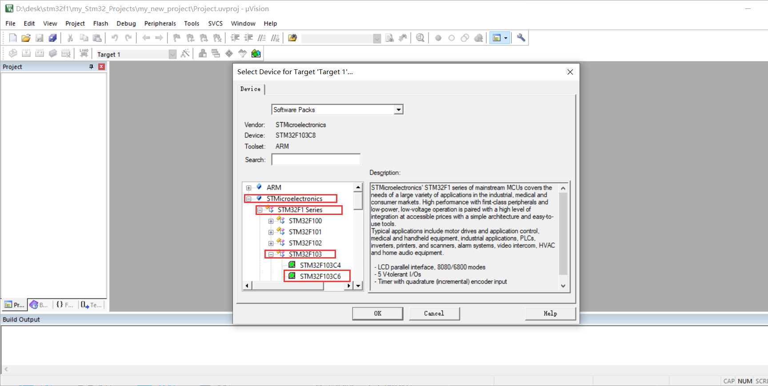Viewport: 768px width, 386px height.
Task: Click the Pack Installer icon
Action: pyautogui.click(x=256, y=53)
